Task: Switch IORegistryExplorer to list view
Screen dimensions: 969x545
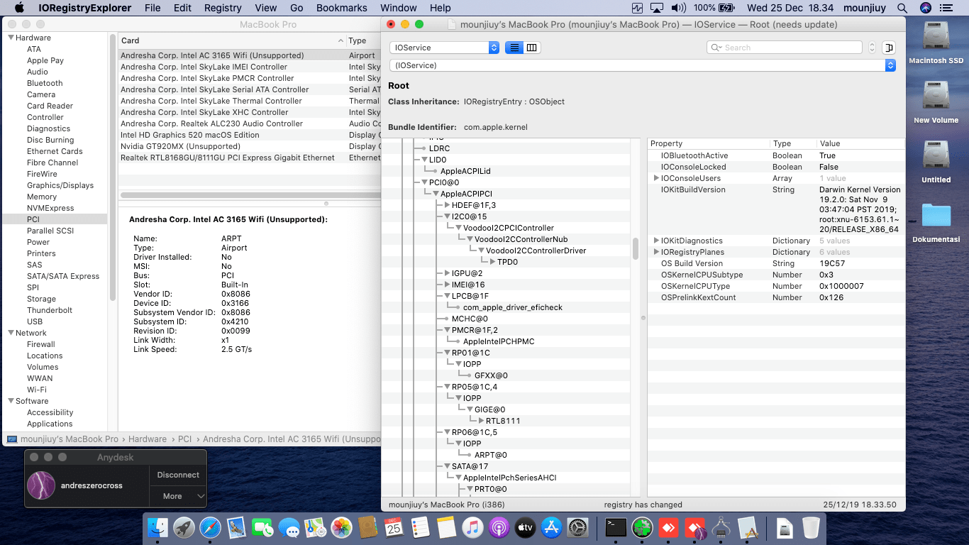Action: click(514, 48)
